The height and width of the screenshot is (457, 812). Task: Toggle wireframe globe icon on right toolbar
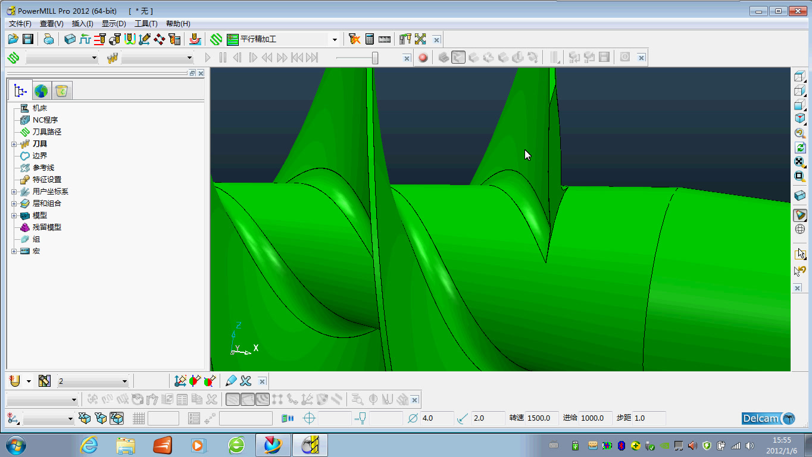tap(799, 229)
